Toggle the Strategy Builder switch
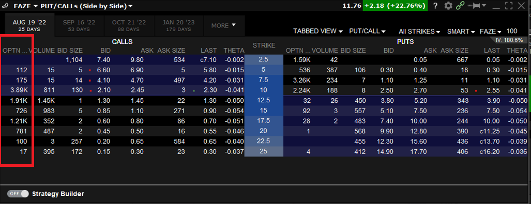The height and width of the screenshot is (204, 531). point(18,194)
